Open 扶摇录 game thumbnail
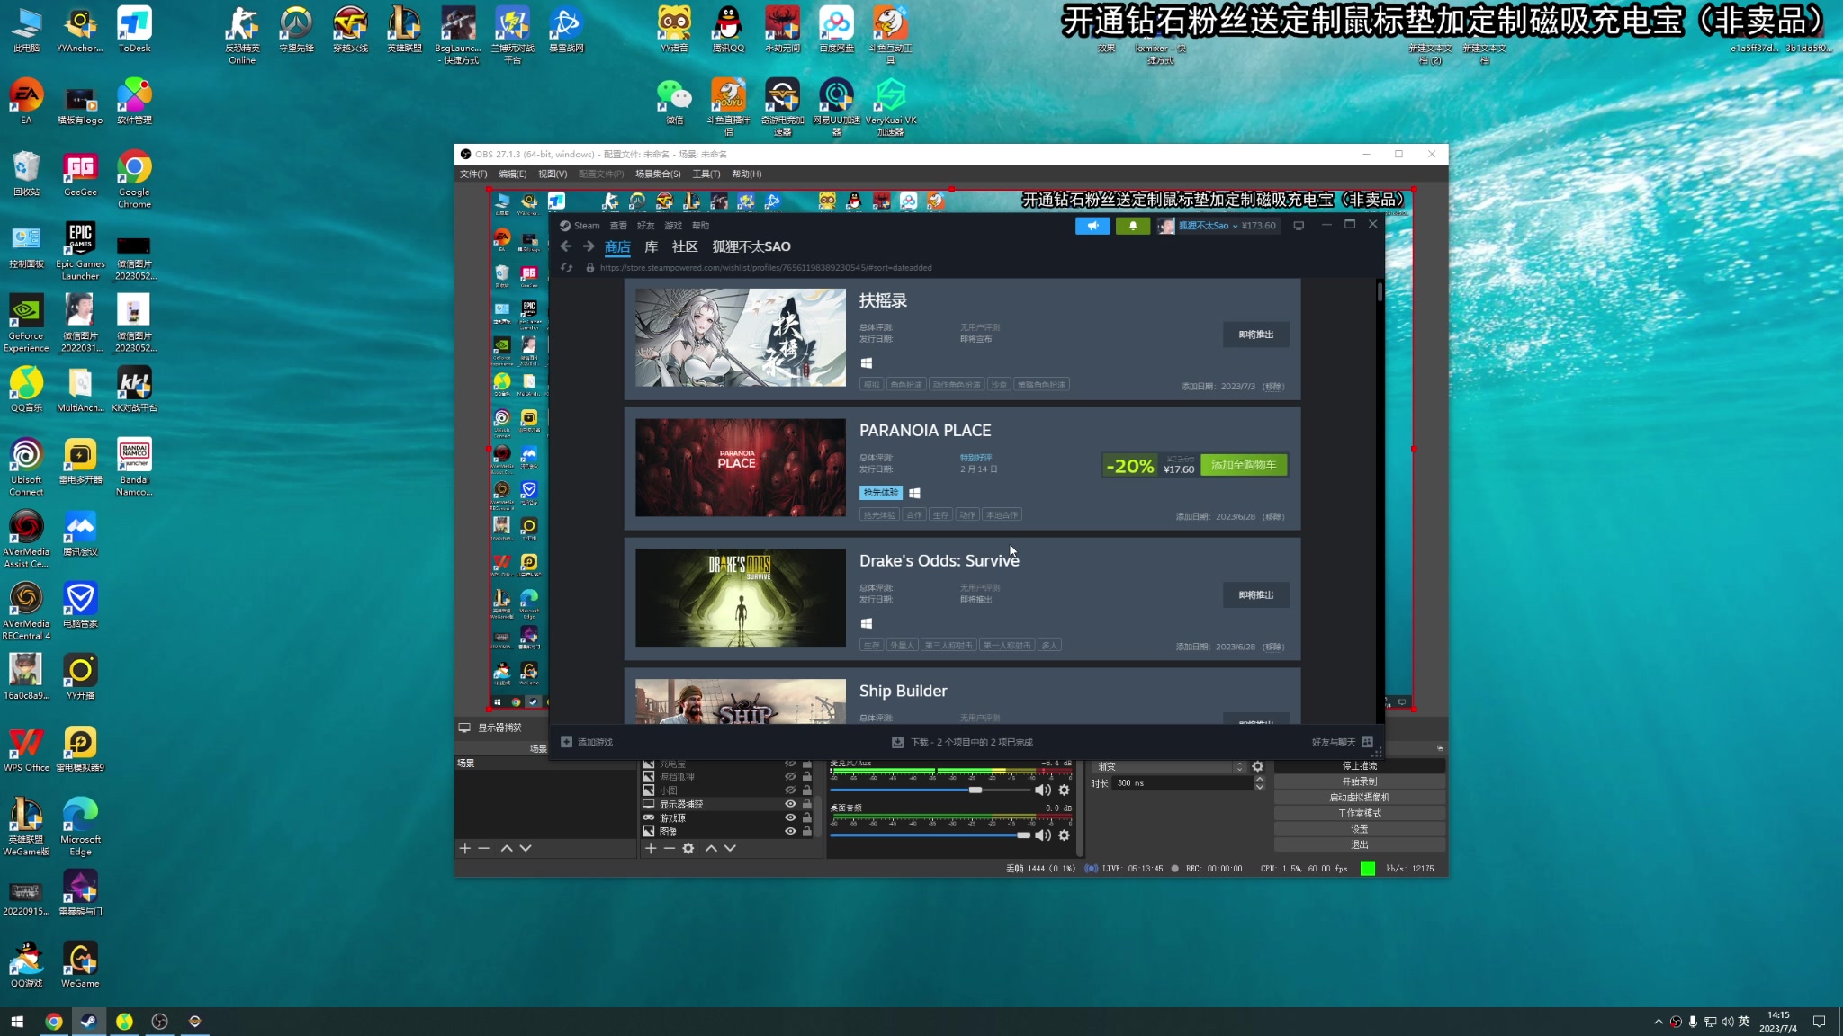1843x1036 pixels. pyautogui.click(x=741, y=337)
